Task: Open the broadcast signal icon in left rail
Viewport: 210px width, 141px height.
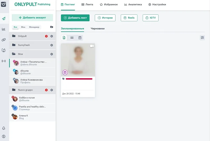Action: click(4, 61)
